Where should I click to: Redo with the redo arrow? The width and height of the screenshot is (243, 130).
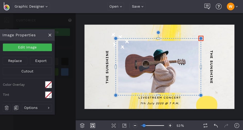tap(226, 126)
